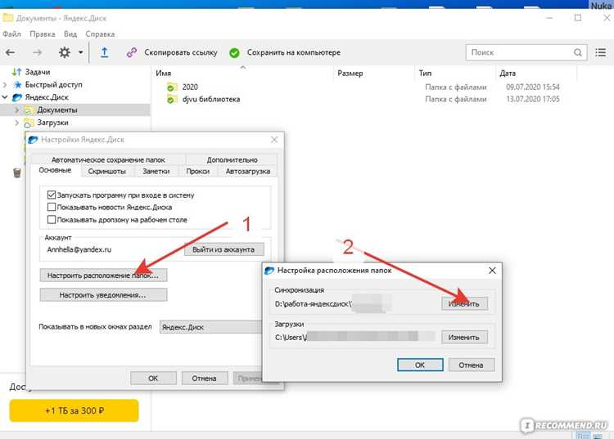The height and width of the screenshot is (439, 614).
Task: Expand the Quick access tree node
Action: click(x=5, y=84)
